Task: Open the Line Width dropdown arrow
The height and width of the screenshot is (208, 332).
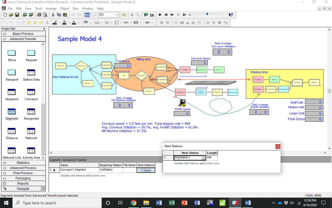Action: coord(102,23)
